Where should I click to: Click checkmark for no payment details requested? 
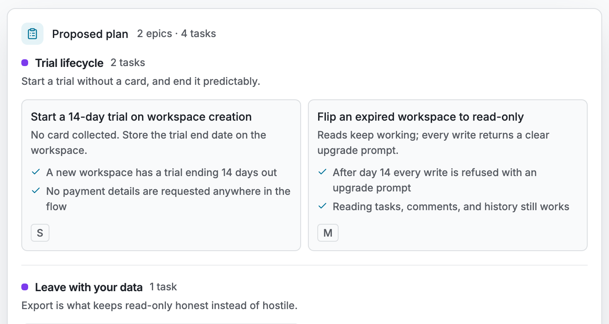click(36, 191)
